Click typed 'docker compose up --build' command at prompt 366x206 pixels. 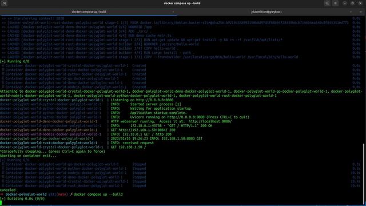pyautogui.click(x=98, y=195)
